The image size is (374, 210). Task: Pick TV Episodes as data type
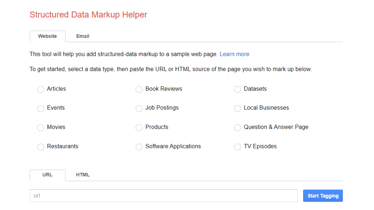coord(237,147)
